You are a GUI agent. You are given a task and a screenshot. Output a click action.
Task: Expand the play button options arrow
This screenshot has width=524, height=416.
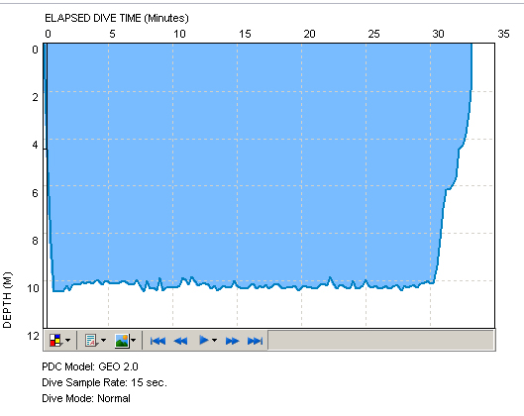coord(214,341)
